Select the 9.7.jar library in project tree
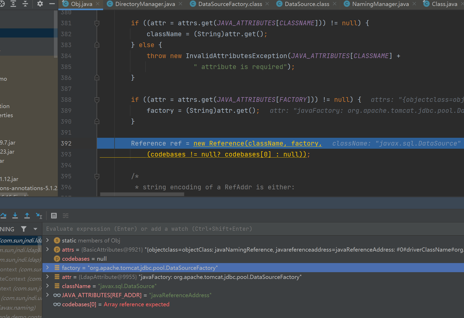This screenshot has height=318, width=464. coord(8,142)
